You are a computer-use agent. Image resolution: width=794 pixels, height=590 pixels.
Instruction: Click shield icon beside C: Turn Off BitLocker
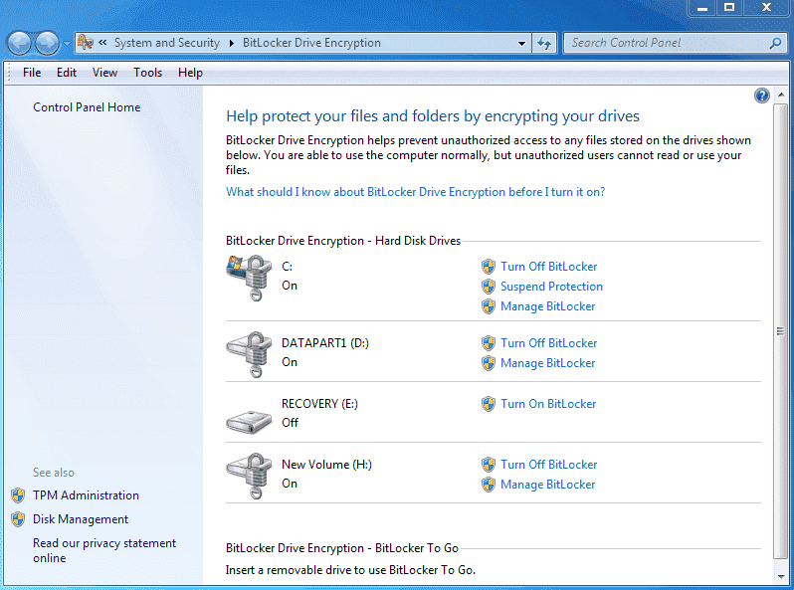pyautogui.click(x=489, y=267)
